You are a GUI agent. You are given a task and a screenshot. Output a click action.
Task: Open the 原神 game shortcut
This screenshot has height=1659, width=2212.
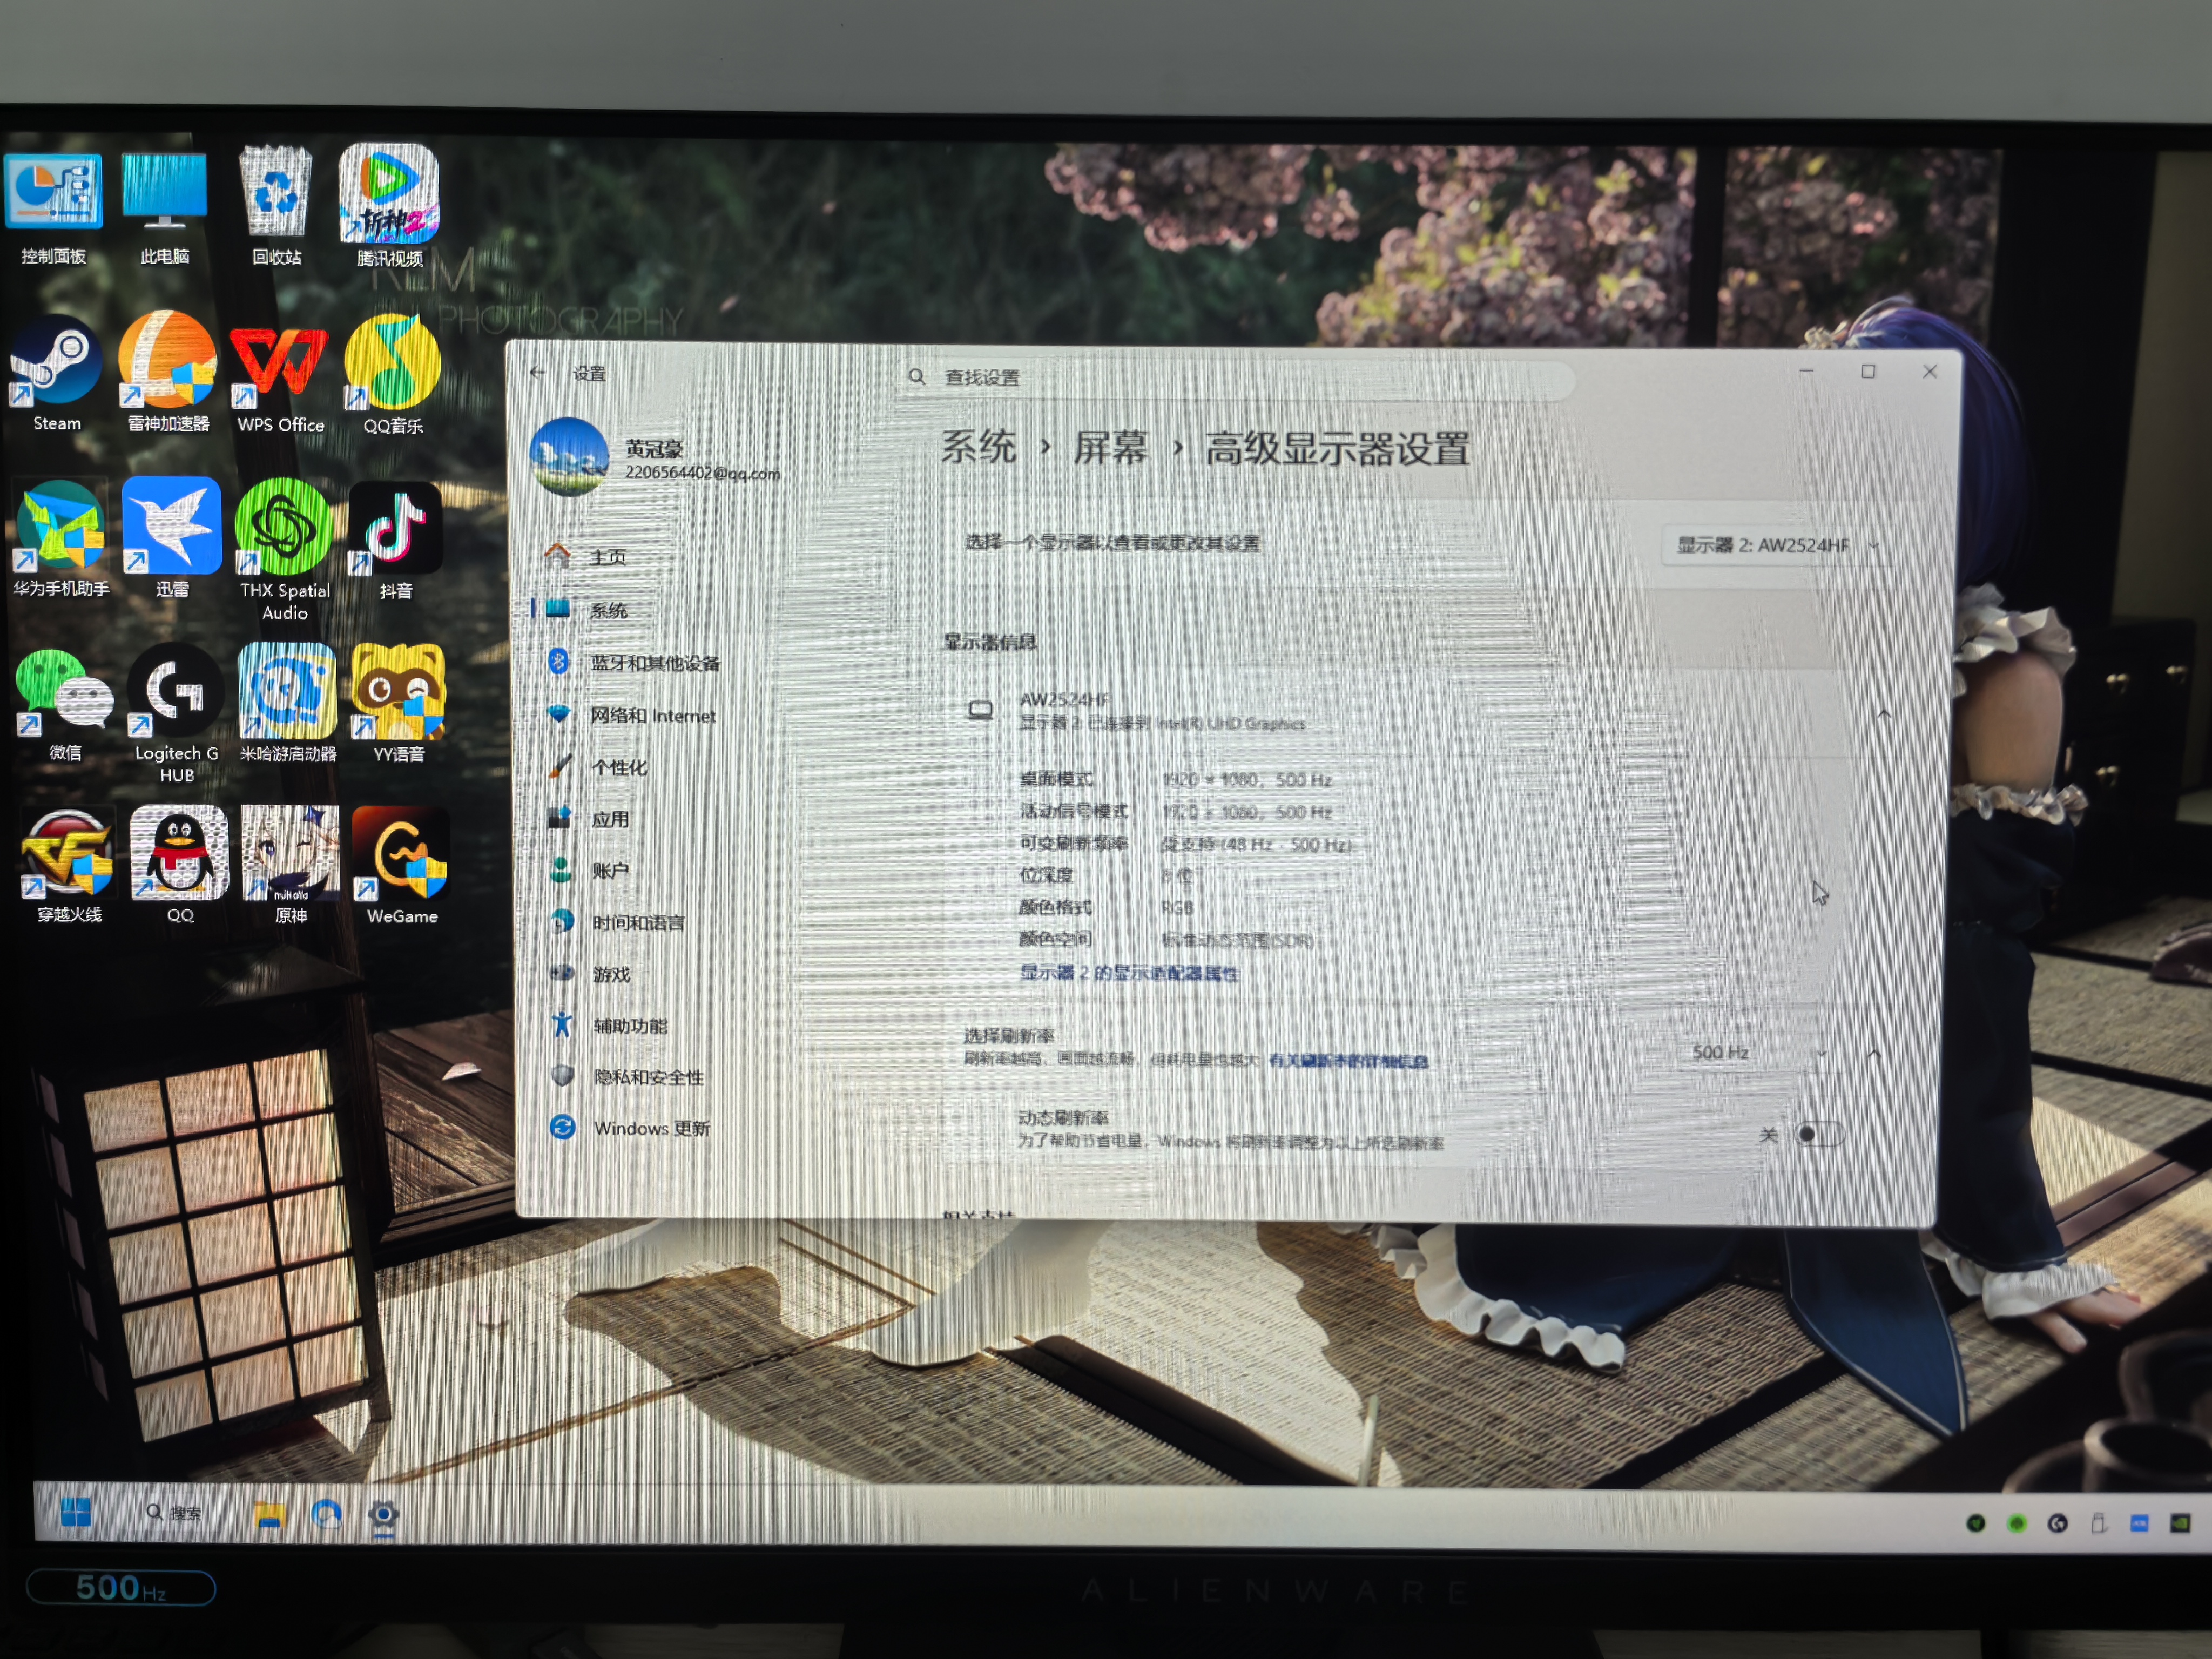pyautogui.click(x=290, y=864)
